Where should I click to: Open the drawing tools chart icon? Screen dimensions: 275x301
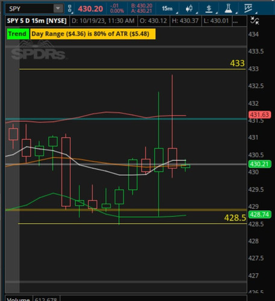pyautogui.click(x=248, y=8)
